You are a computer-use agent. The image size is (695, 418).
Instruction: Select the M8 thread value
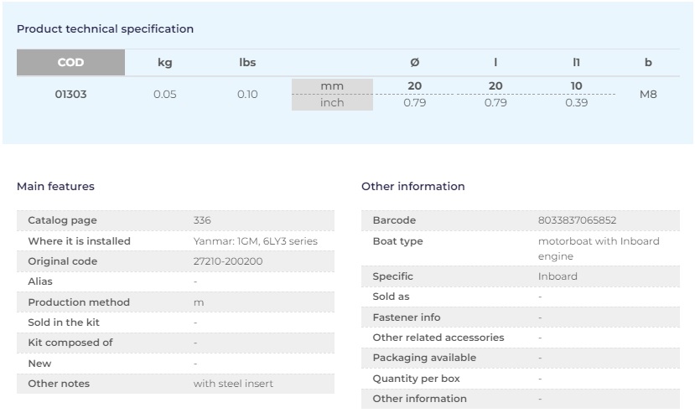tap(648, 94)
